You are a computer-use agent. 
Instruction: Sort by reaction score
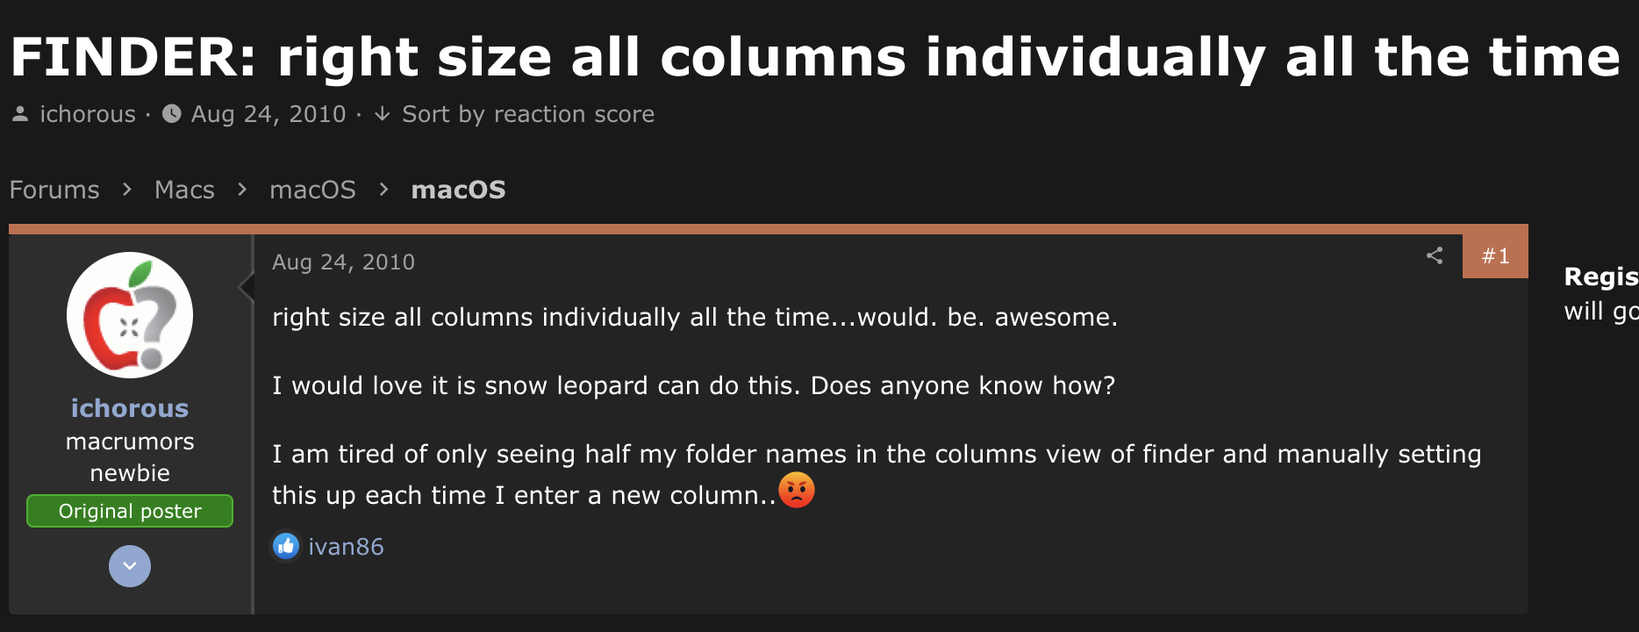(x=527, y=114)
